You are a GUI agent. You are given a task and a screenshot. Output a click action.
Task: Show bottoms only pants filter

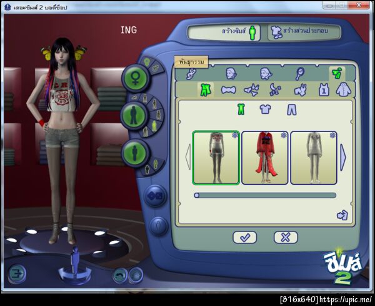point(291,110)
